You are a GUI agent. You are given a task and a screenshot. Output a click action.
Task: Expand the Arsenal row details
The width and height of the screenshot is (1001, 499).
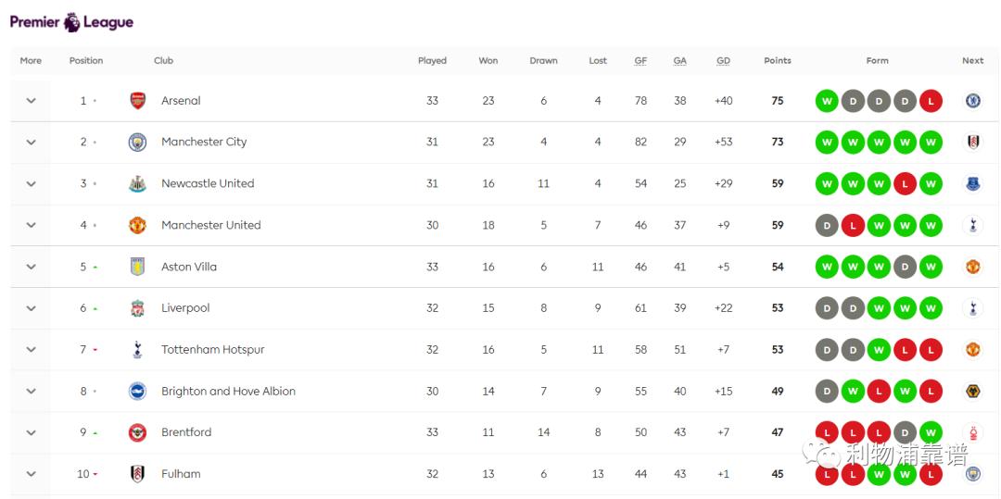31,101
